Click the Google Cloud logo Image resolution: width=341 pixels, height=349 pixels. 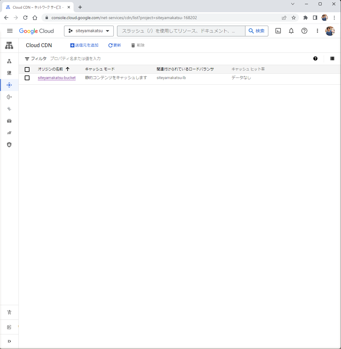pos(36,31)
